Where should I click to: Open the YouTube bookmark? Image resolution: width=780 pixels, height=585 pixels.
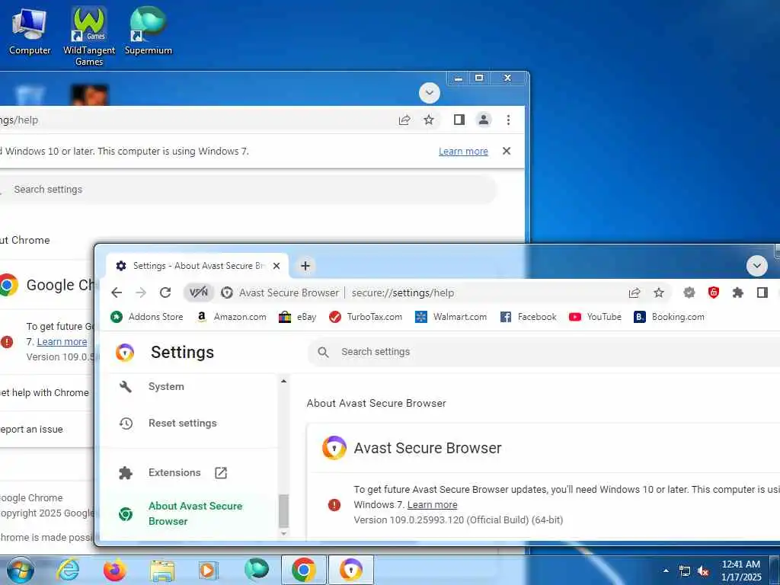coord(595,317)
